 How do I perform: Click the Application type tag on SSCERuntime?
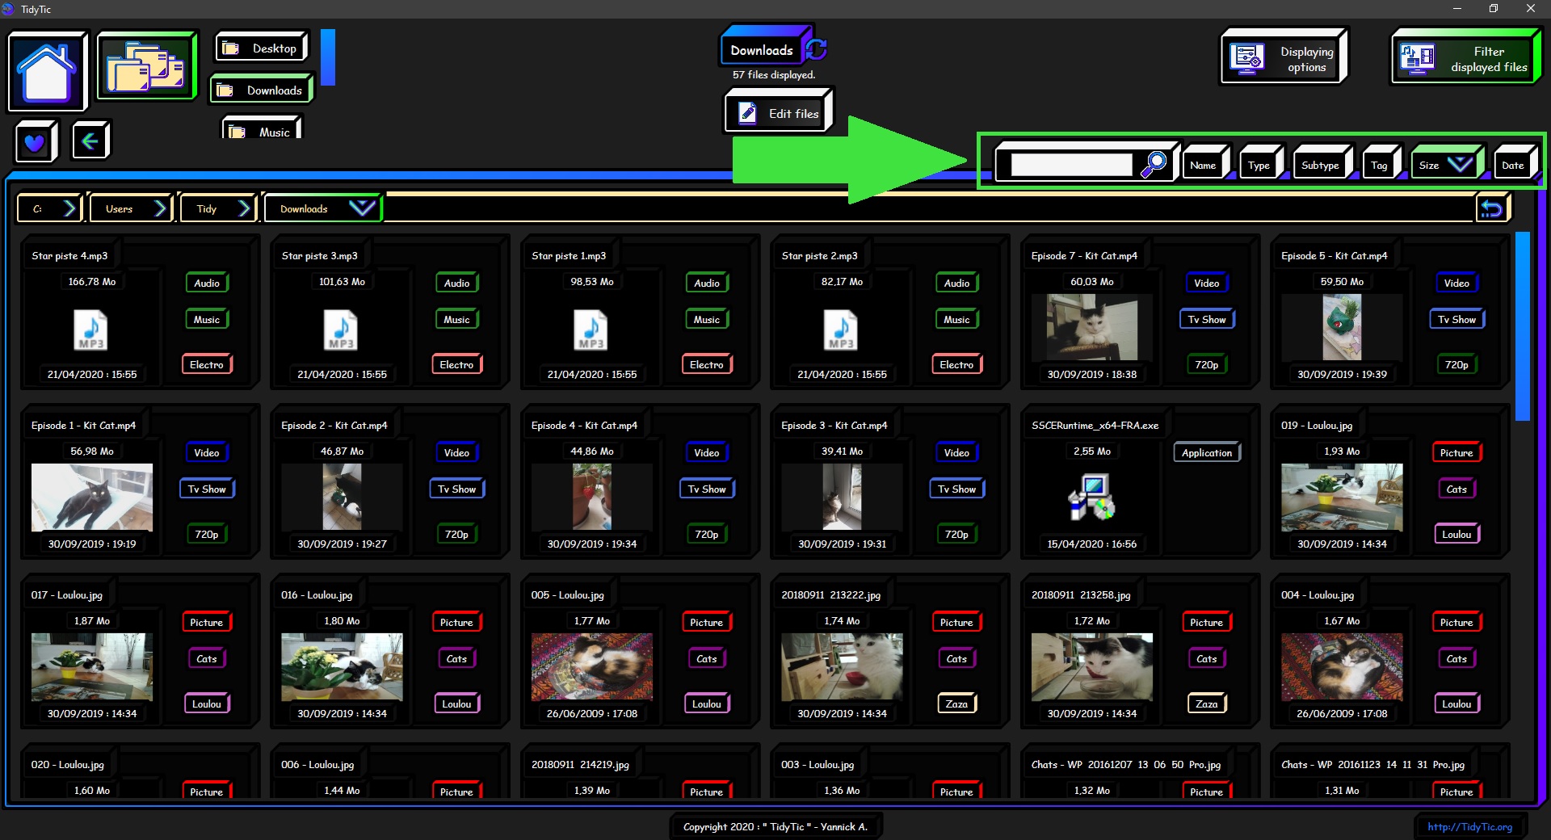pyautogui.click(x=1207, y=452)
